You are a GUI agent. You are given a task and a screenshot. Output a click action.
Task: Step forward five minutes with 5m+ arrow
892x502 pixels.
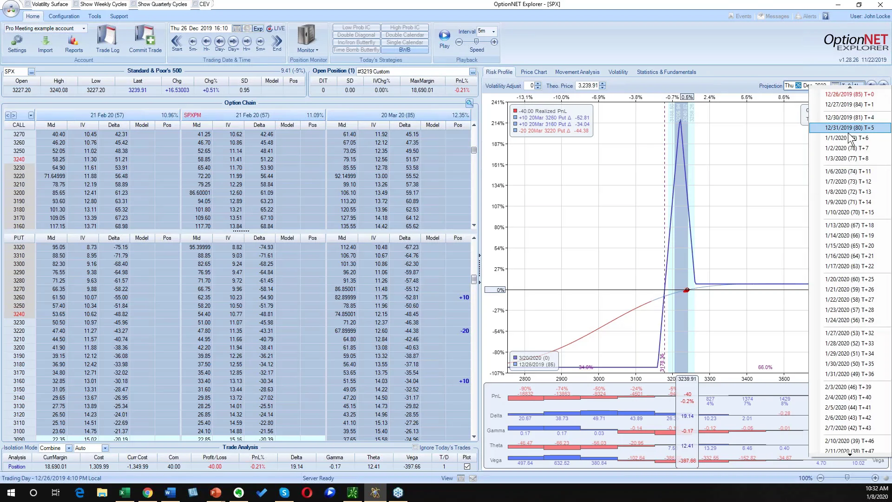tap(260, 41)
